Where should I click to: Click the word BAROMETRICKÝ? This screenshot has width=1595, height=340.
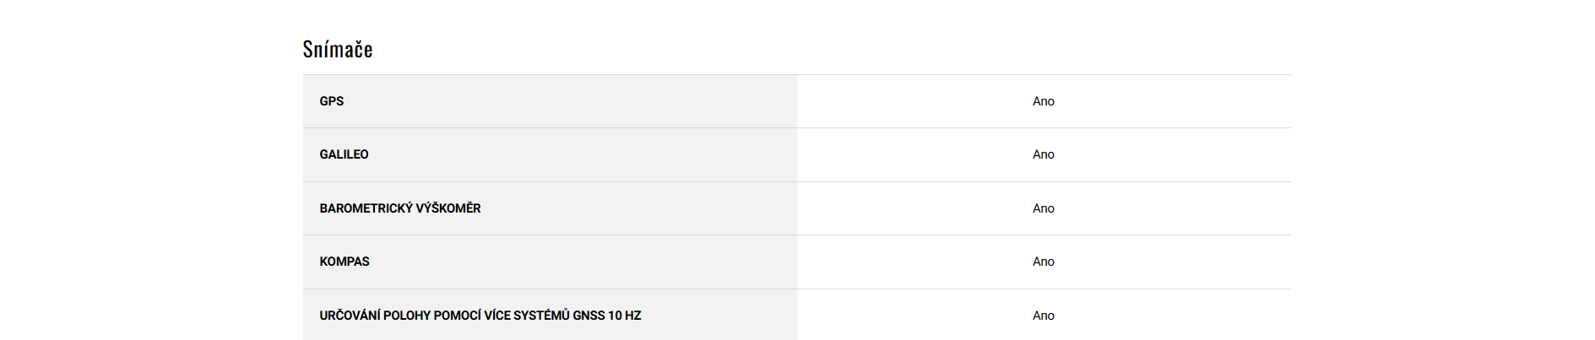click(366, 208)
